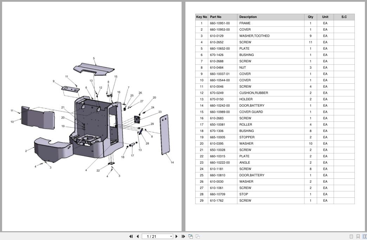Select part number 660-10544-00
This screenshot has width=367, height=240.
[220, 80]
